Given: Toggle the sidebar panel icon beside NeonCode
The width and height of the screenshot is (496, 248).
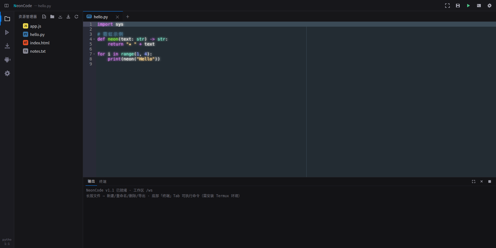Looking at the screenshot, I should [x=7, y=6].
